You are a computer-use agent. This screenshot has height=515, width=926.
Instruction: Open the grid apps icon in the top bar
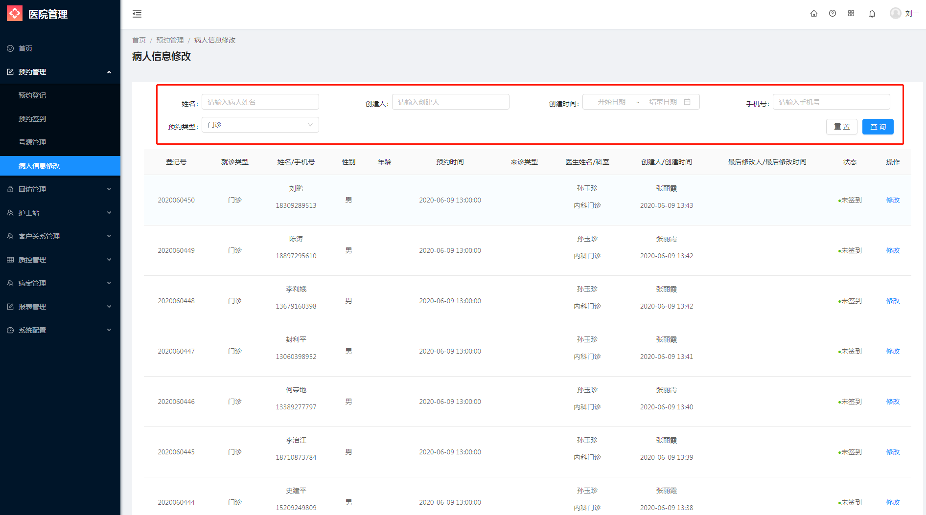pyautogui.click(x=851, y=14)
